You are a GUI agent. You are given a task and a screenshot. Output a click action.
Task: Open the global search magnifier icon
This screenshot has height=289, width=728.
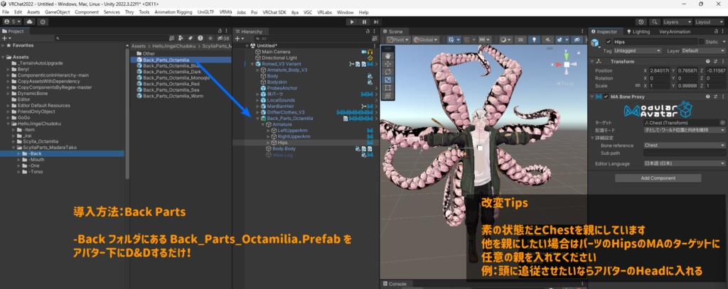tap(654, 22)
